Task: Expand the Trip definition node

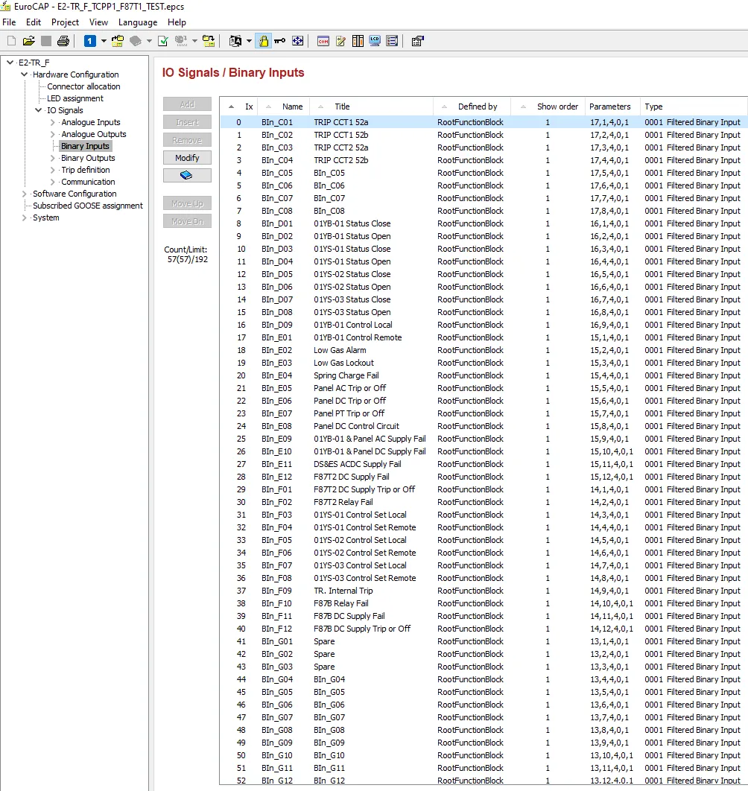Action: [52, 170]
